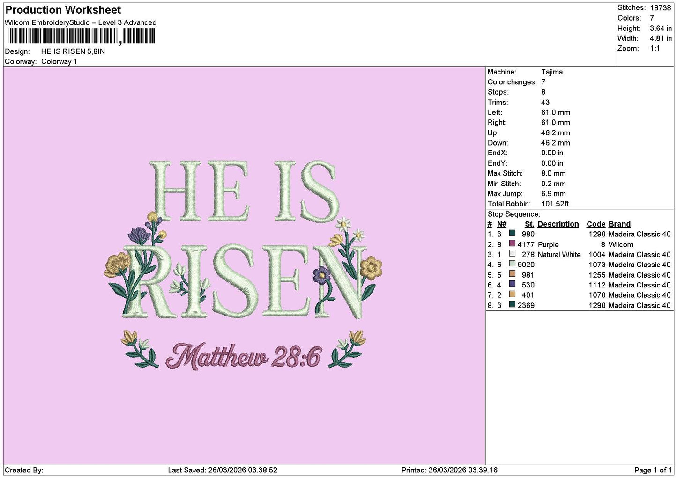Click the Colors value 7 in header
This screenshot has height=478, width=677.
pyautogui.click(x=652, y=18)
